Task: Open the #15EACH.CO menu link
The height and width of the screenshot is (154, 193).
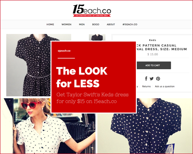Action: 130,24
